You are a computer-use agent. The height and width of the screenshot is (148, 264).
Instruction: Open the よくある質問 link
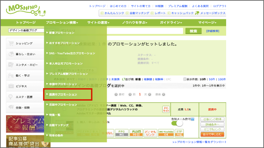coord(200,6)
